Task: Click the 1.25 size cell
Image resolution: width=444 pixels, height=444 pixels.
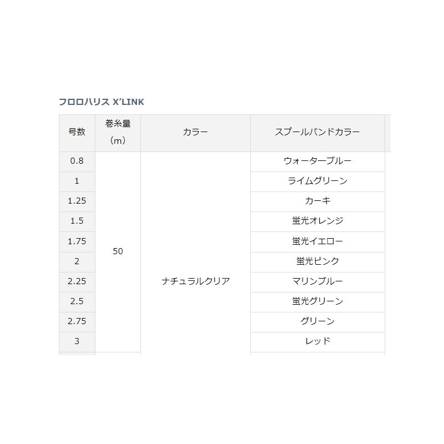Action: (77, 201)
